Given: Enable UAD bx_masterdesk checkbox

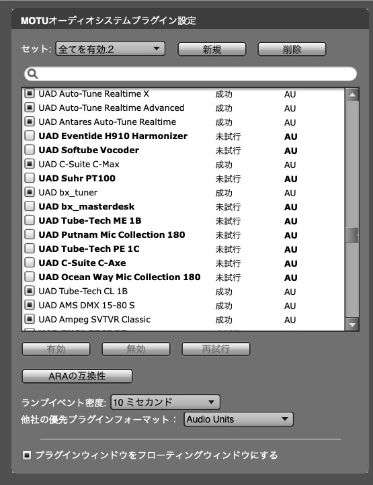Looking at the screenshot, I should 30,206.
